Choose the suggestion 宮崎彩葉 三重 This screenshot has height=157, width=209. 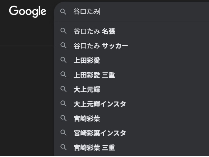94,147
